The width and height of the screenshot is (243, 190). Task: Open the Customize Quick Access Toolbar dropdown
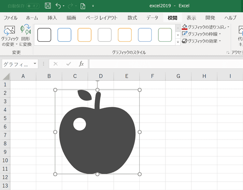point(93,6)
